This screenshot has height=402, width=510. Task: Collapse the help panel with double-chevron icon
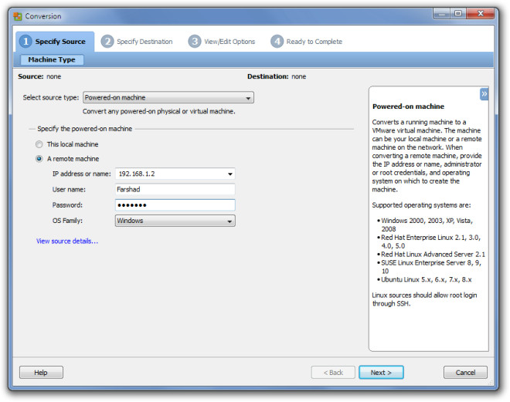point(484,94)
